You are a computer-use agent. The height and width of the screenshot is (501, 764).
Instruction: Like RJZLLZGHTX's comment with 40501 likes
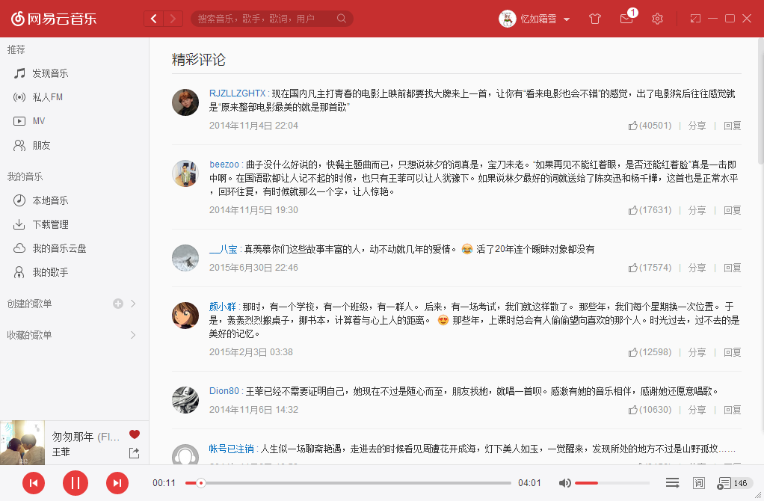click(x=650, y=126)
